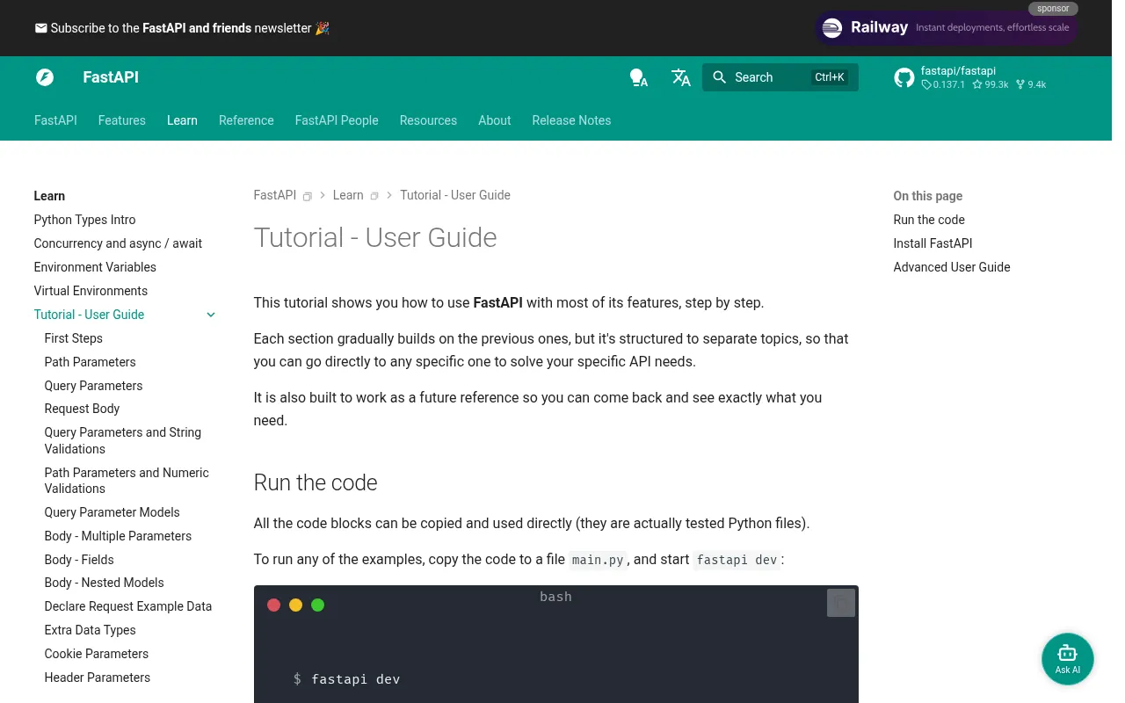Click the Run the code heading
Viewport: 1125px width, 703px height.
(x=316, y=482)
